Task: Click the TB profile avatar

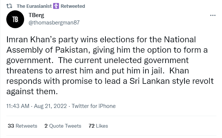Action: (x=15, y=19)
